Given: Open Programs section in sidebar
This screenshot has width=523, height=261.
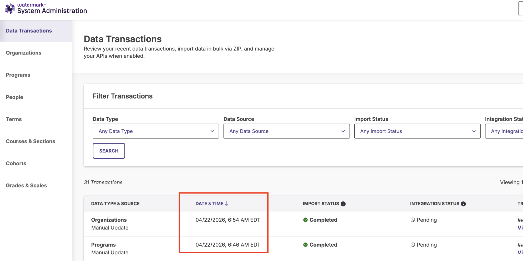Looking at the screenshot, I should pos(18,75).
